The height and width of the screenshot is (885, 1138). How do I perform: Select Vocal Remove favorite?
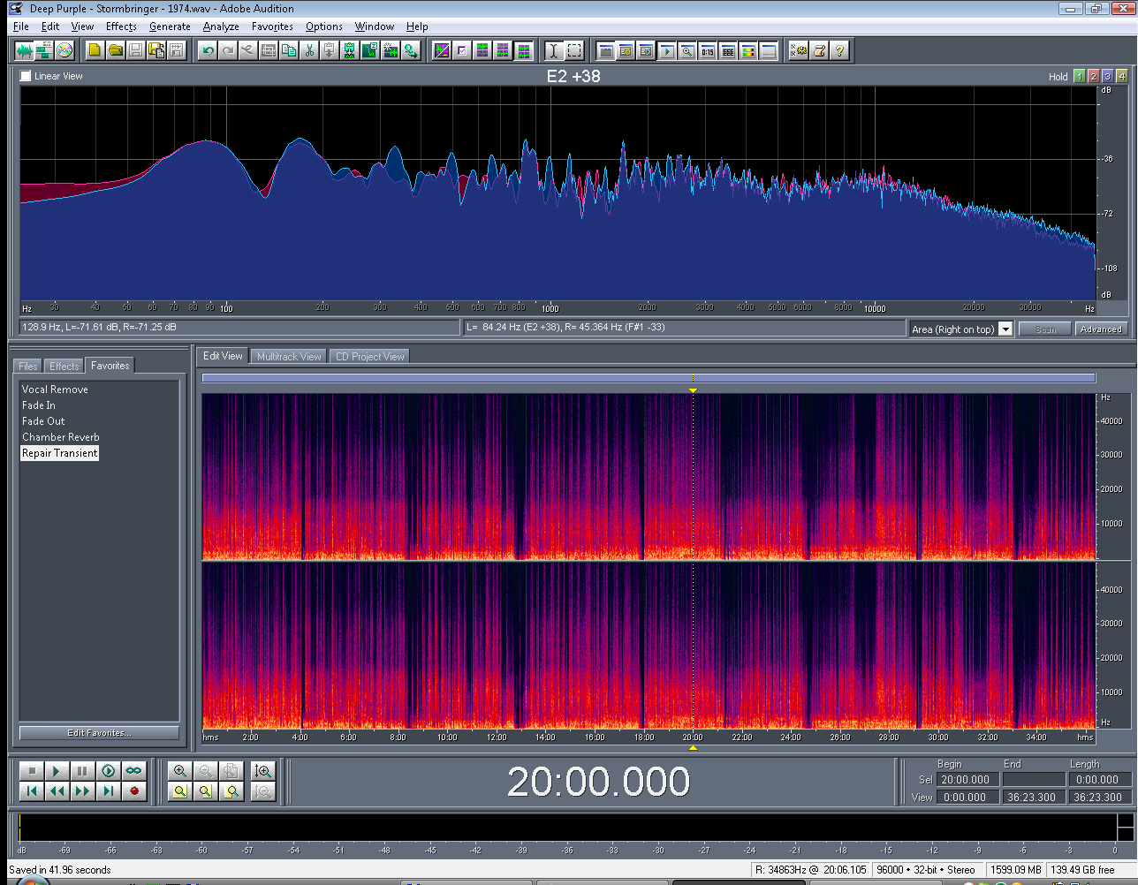(55, 390)
